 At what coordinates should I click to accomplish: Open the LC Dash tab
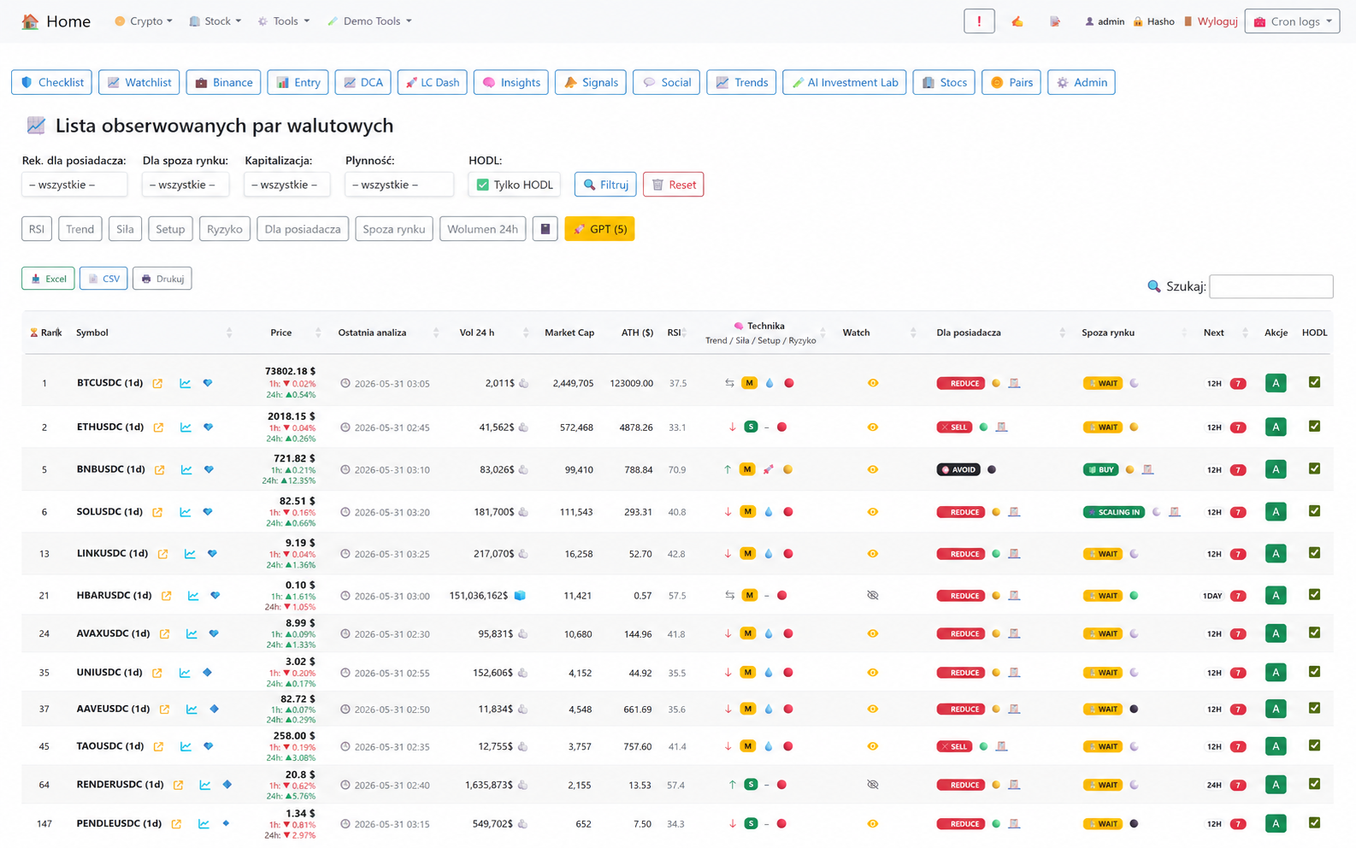pyautogui.click(x=432, y=82)
